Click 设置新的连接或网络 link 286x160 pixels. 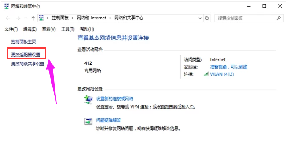(x=114, y=98)
